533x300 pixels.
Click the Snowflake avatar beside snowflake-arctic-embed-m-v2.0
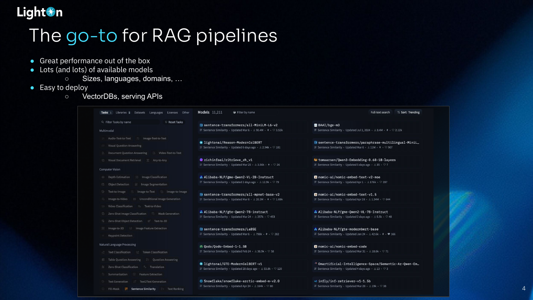click(x=201, y=281)
